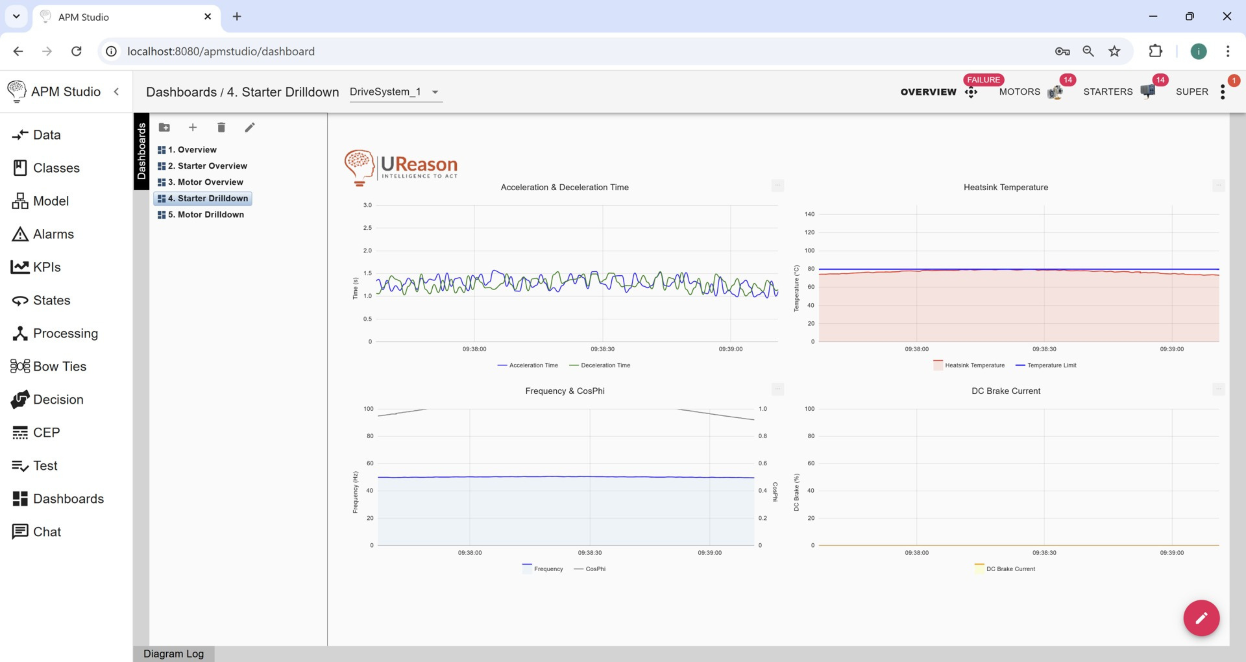Click the plus icon to add dashboard
The width and height of the screenshot is (1246, 662).
[x=193, y=127]
